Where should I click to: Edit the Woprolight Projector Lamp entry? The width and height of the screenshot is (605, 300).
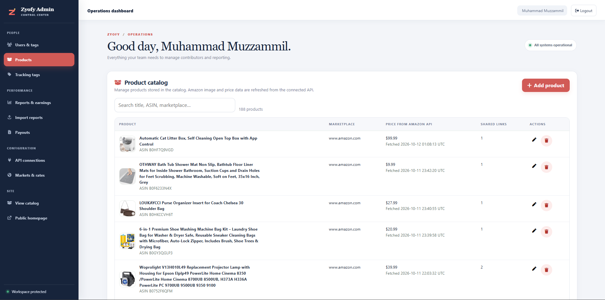(x=534, y=269)
